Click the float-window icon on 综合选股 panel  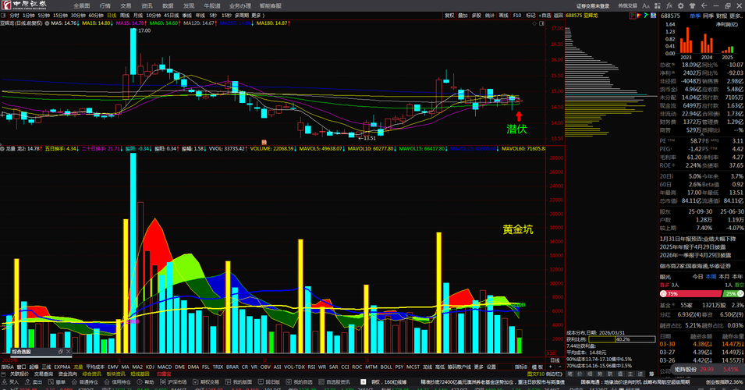tap(60, 352)
